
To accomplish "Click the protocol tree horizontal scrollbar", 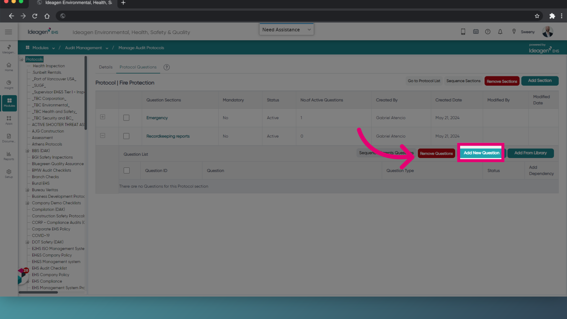I will [x=38, y=292].
